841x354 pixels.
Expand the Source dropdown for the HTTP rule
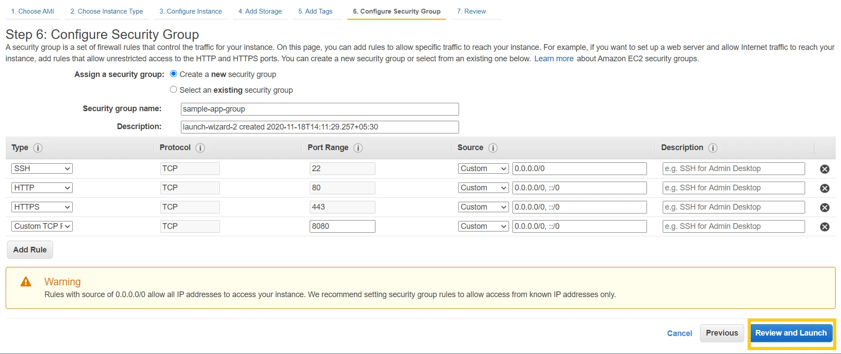pyautogui.click(x=483, y=188)
